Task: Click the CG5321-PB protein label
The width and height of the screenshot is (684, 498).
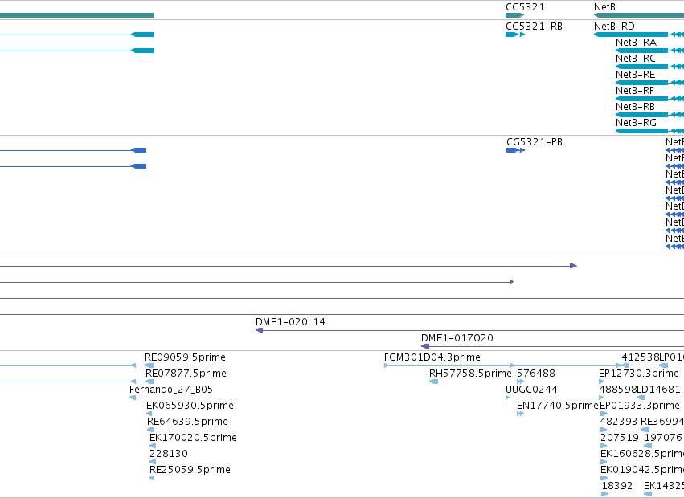Action: point(535,142)
